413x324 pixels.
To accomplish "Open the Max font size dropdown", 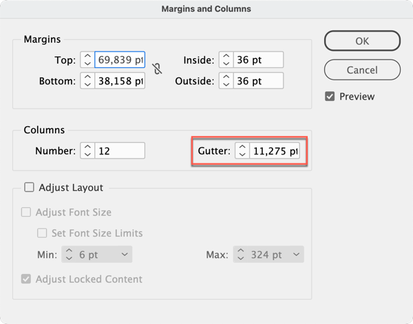I will coord(296,255).
